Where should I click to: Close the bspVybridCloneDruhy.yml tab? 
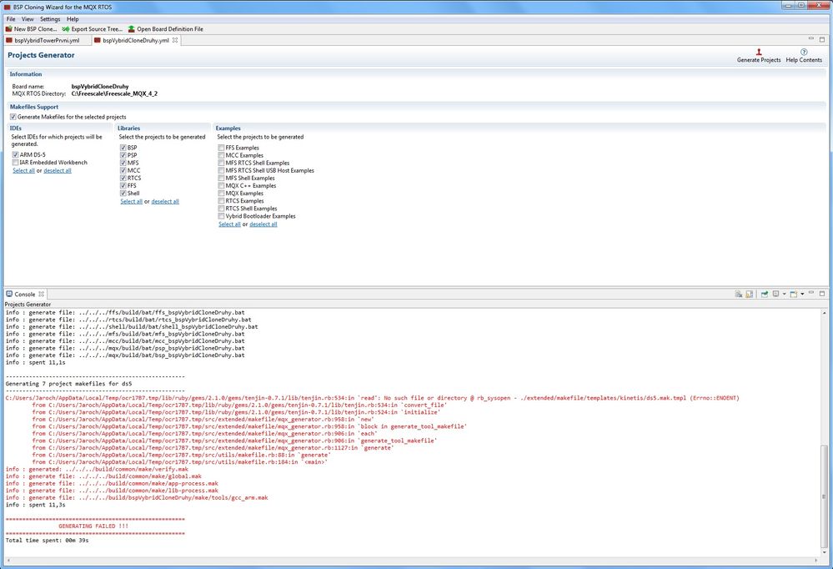point(175,40)
